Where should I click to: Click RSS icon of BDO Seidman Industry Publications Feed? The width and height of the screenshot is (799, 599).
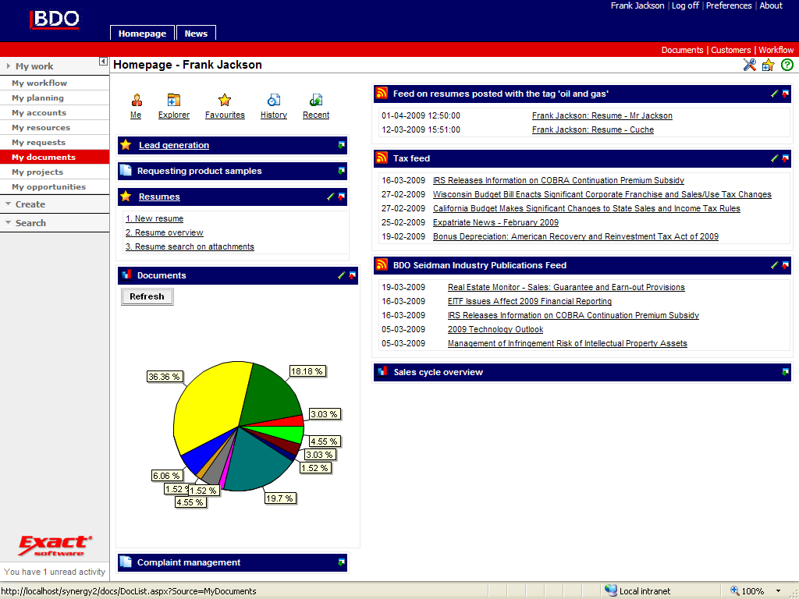click(382, 265)
